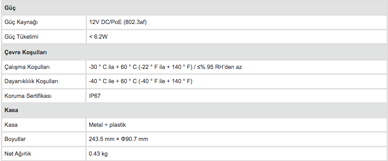Image resolution: width=388 pixels, height=161 pixels.
Task: Click the ≤% 95 RH'den az humidity text
Action: pos(220,67)
